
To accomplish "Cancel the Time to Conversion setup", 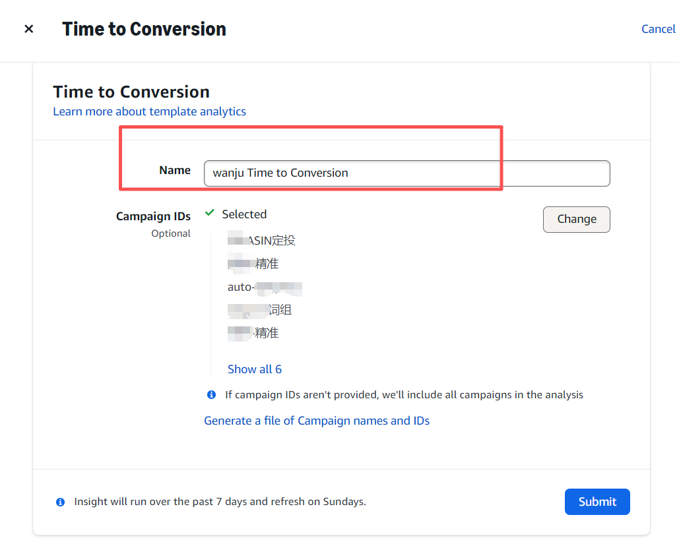I will click(658, 29).
